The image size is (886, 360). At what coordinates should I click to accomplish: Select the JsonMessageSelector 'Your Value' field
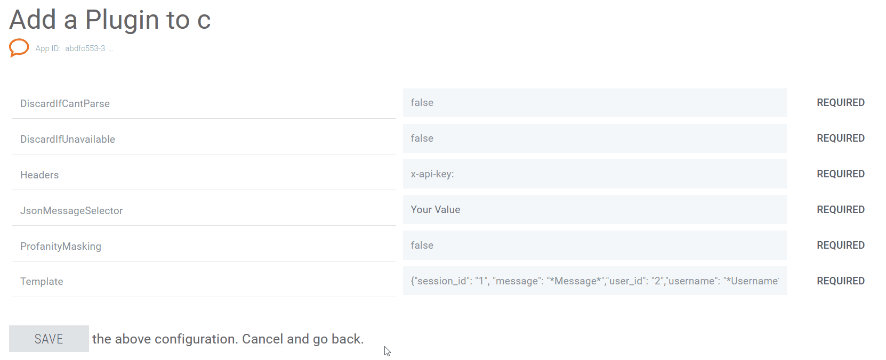(x=594, y=210)
